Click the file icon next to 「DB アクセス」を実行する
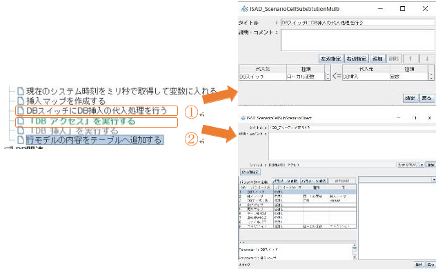The width and height of the screenshot is (438, 269). tap(21, 121)
